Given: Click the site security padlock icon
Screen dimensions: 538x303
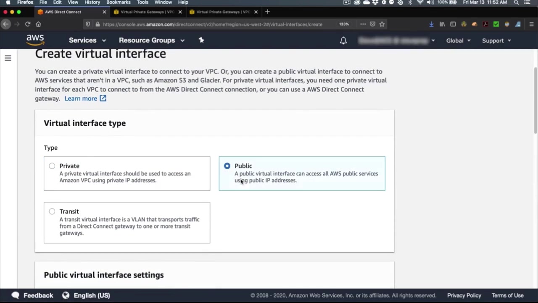Looking at the screenshot, I should click(98, 24).
